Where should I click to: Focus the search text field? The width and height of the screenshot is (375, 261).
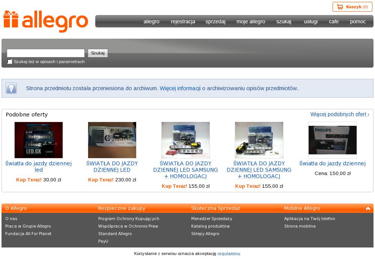point(46,53)
